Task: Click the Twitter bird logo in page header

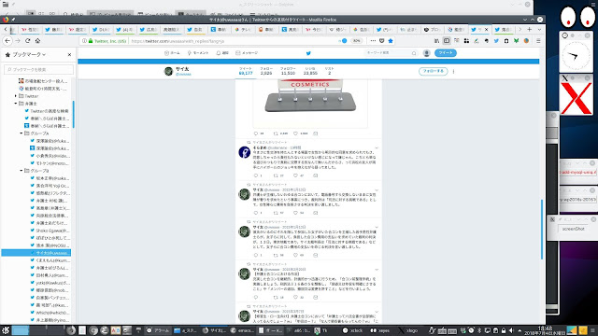Action: pyautogui.click(x=308, y=53)
